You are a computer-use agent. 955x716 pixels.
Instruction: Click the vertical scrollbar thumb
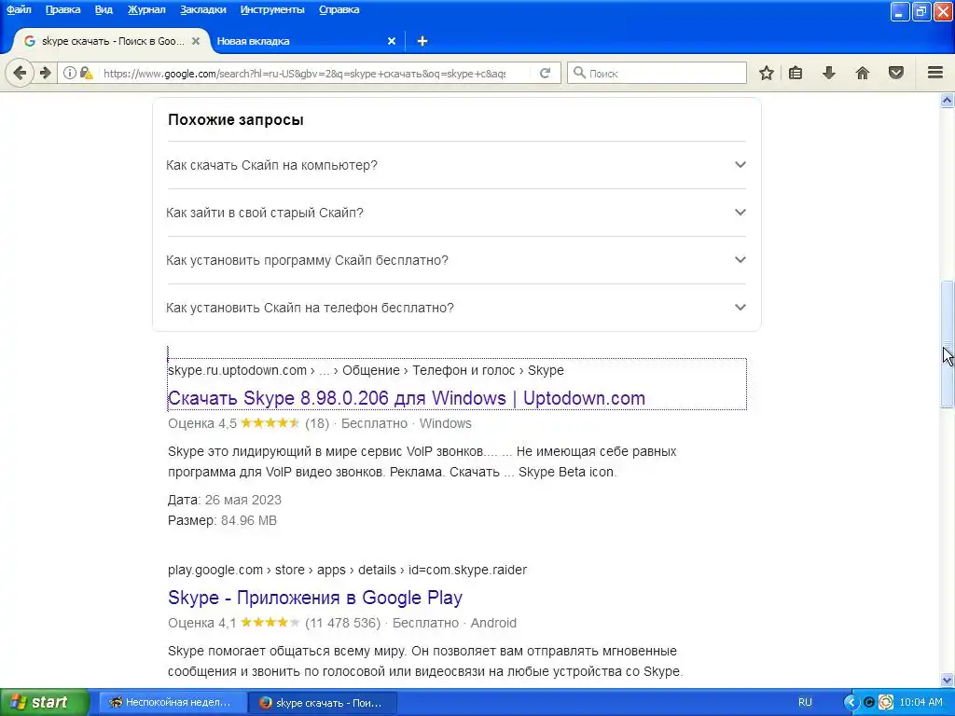tap(948, 344)
